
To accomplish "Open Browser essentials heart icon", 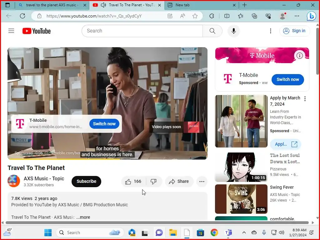I will [x=268, y=16].
